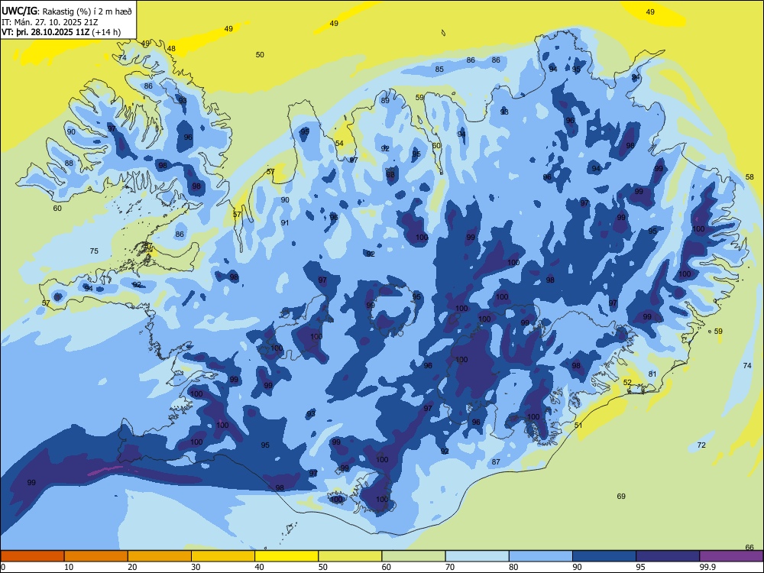Viewport: 764px width, 573px height.
Task: Click the purple above-99.9 legend swatch
Action: pyautogui.click(x=731, y=556)
